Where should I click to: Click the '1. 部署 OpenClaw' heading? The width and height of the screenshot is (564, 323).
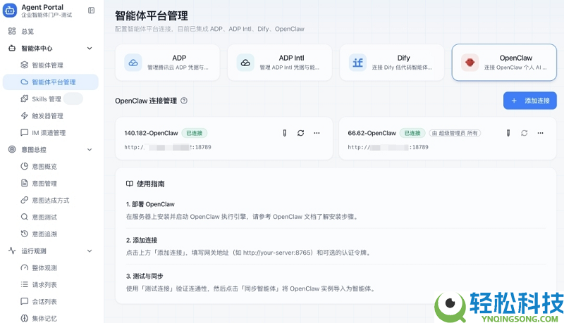tap(150, 204)
